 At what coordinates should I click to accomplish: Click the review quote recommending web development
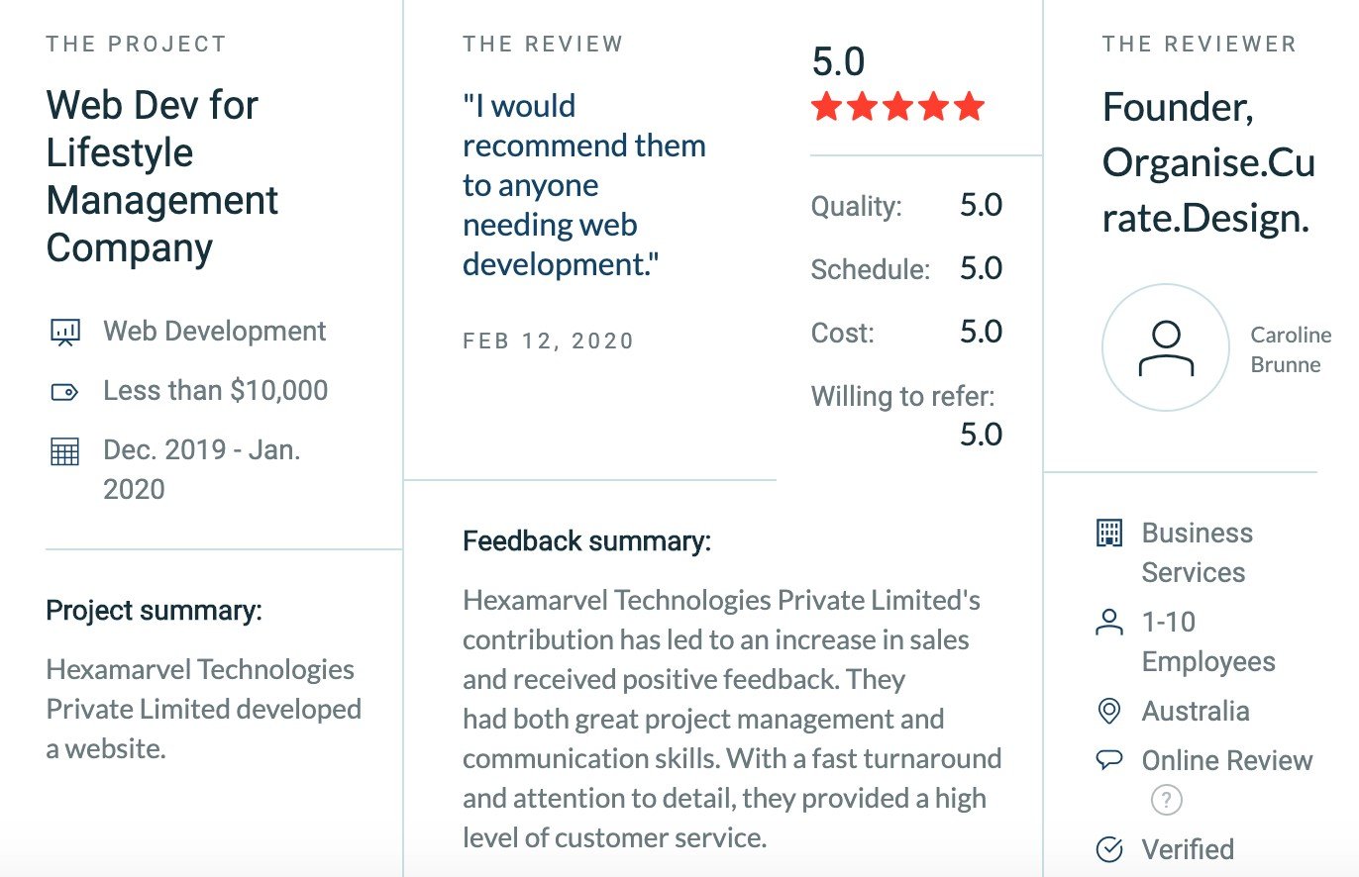coord(584,185)
